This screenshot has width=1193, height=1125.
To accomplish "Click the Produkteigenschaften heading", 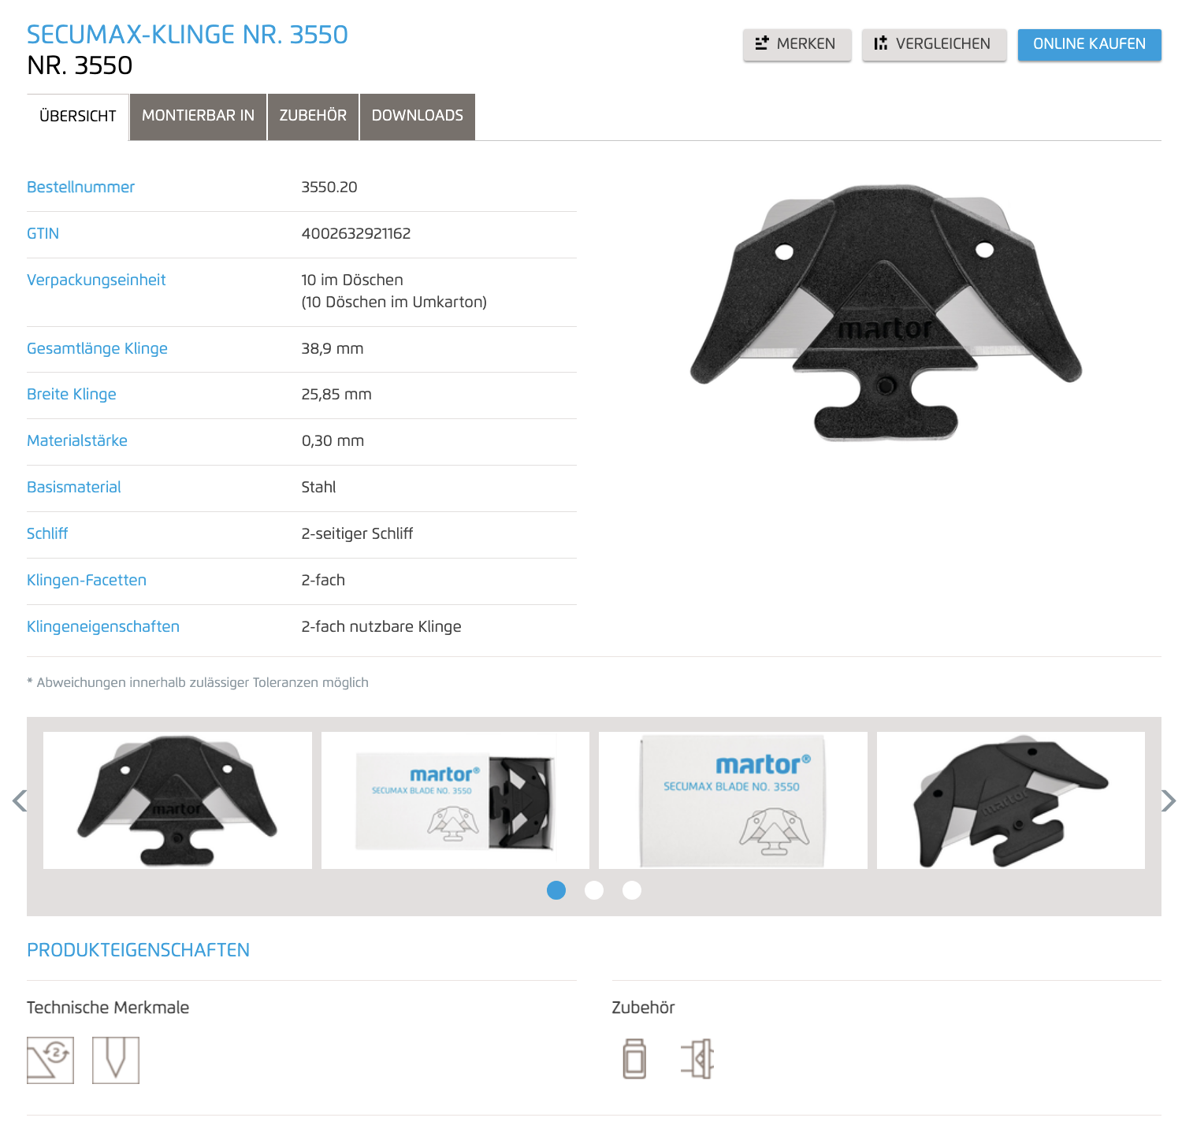I will 139,950.
